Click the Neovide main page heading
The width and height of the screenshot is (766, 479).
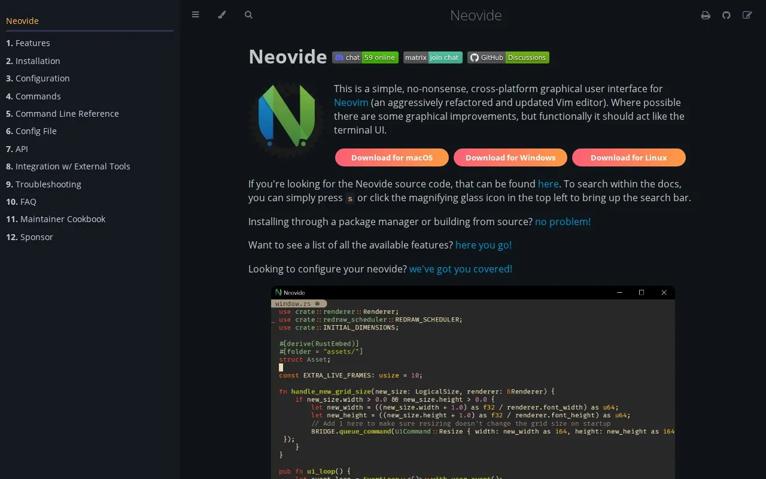[287, 56]
